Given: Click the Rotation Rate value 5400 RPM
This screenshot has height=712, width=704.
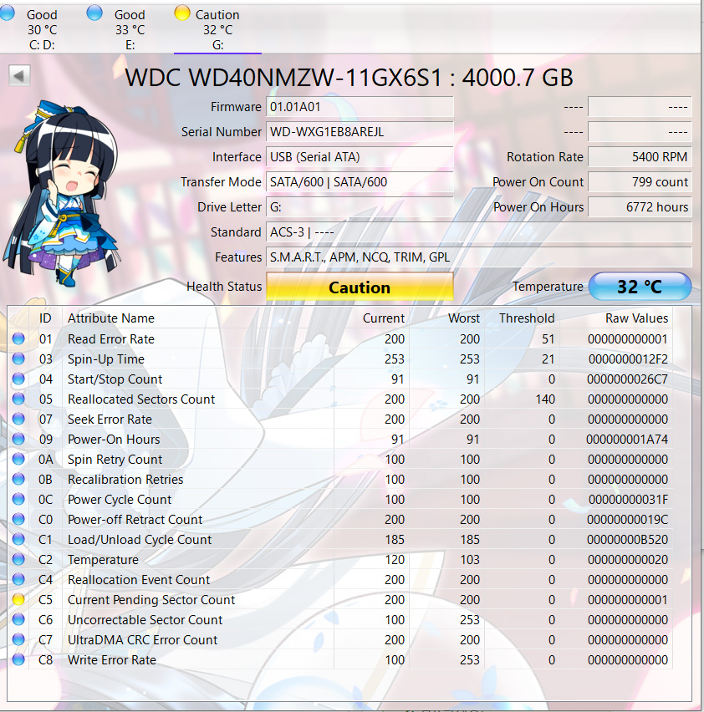Looking at the screenshot, I should tap(640, 156).
